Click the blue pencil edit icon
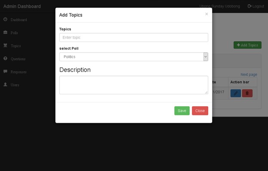Viewport: 268px width, 171px height. coord(236,93)
